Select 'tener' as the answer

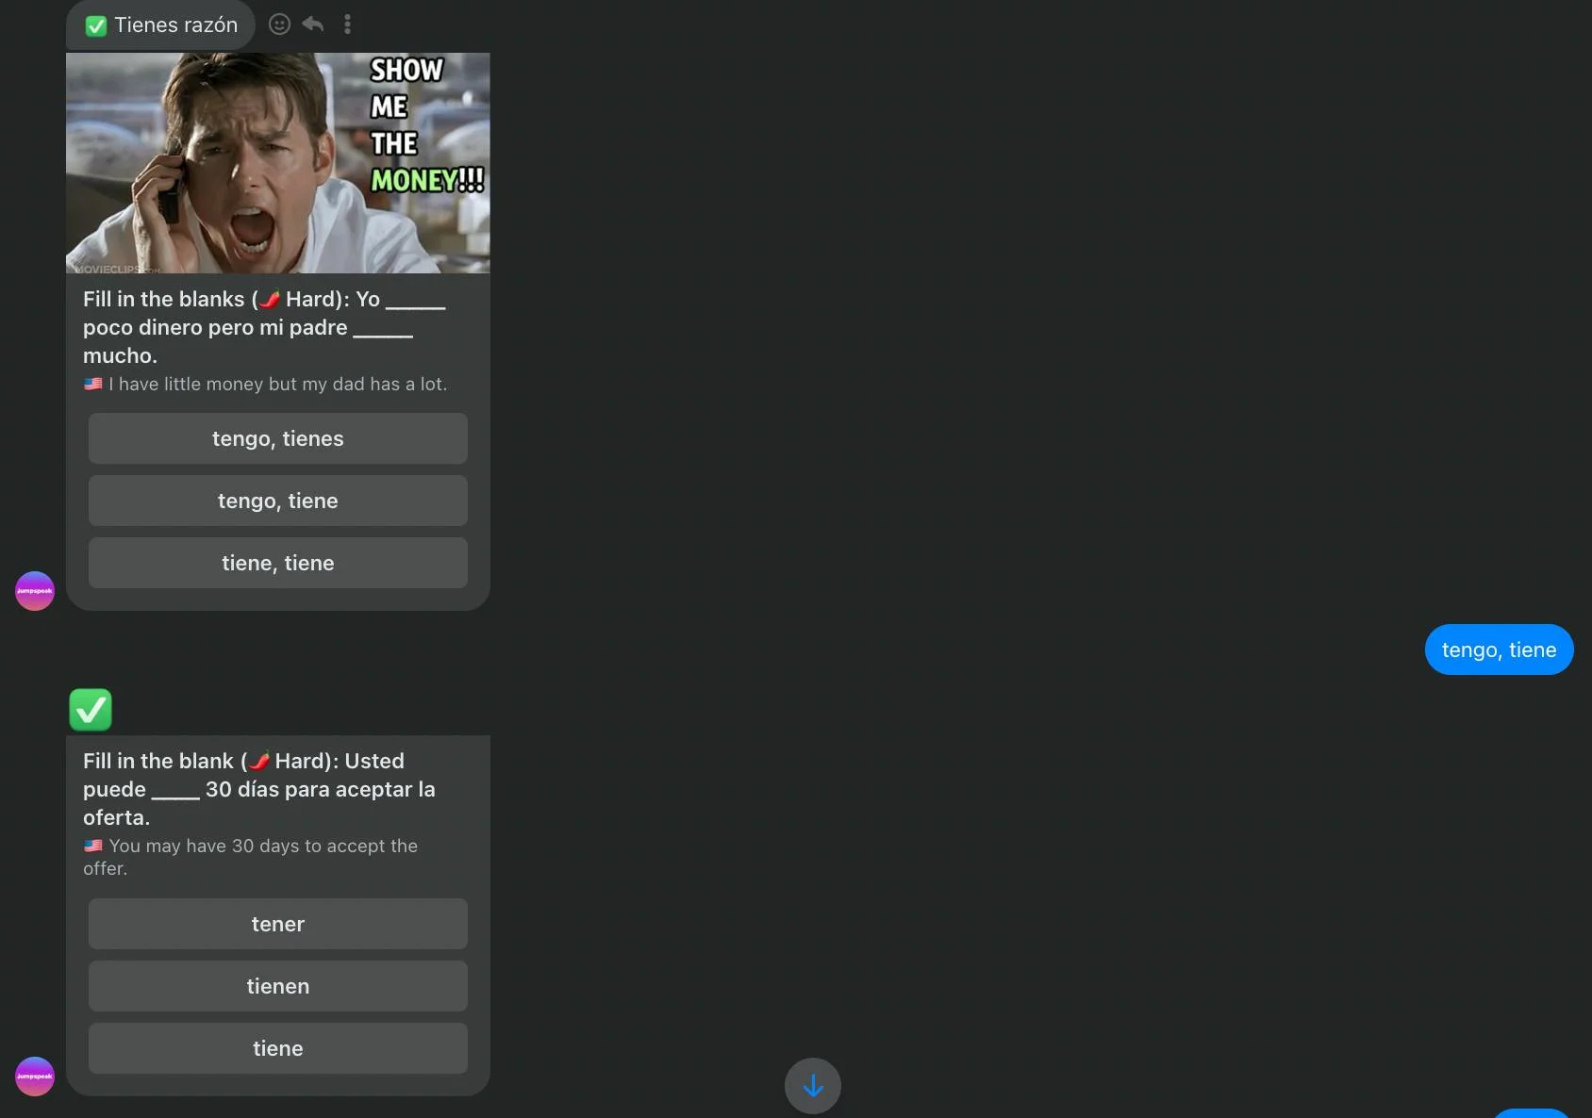tap(278, 924)
